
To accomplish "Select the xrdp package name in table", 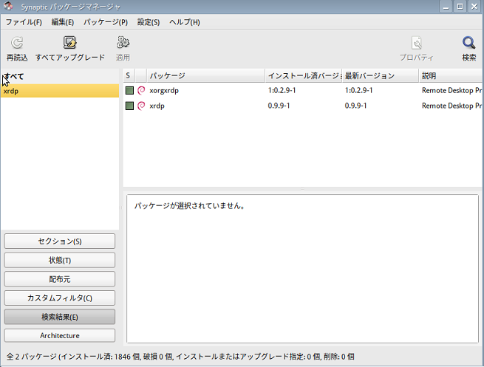I will (157, 106).
